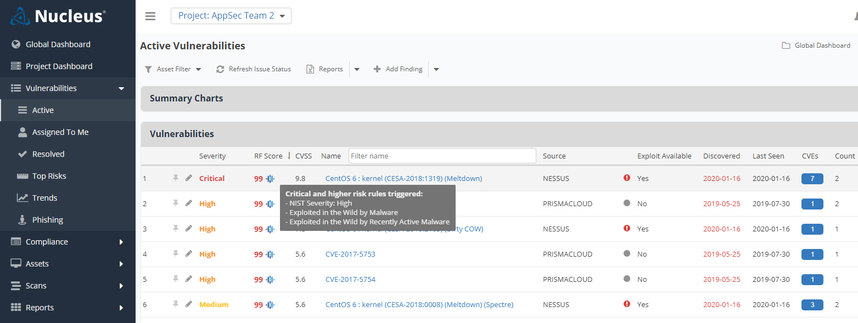
Task: Pin row 4 CVE-2017-5753 vulnerability
Action: point(176,254)
